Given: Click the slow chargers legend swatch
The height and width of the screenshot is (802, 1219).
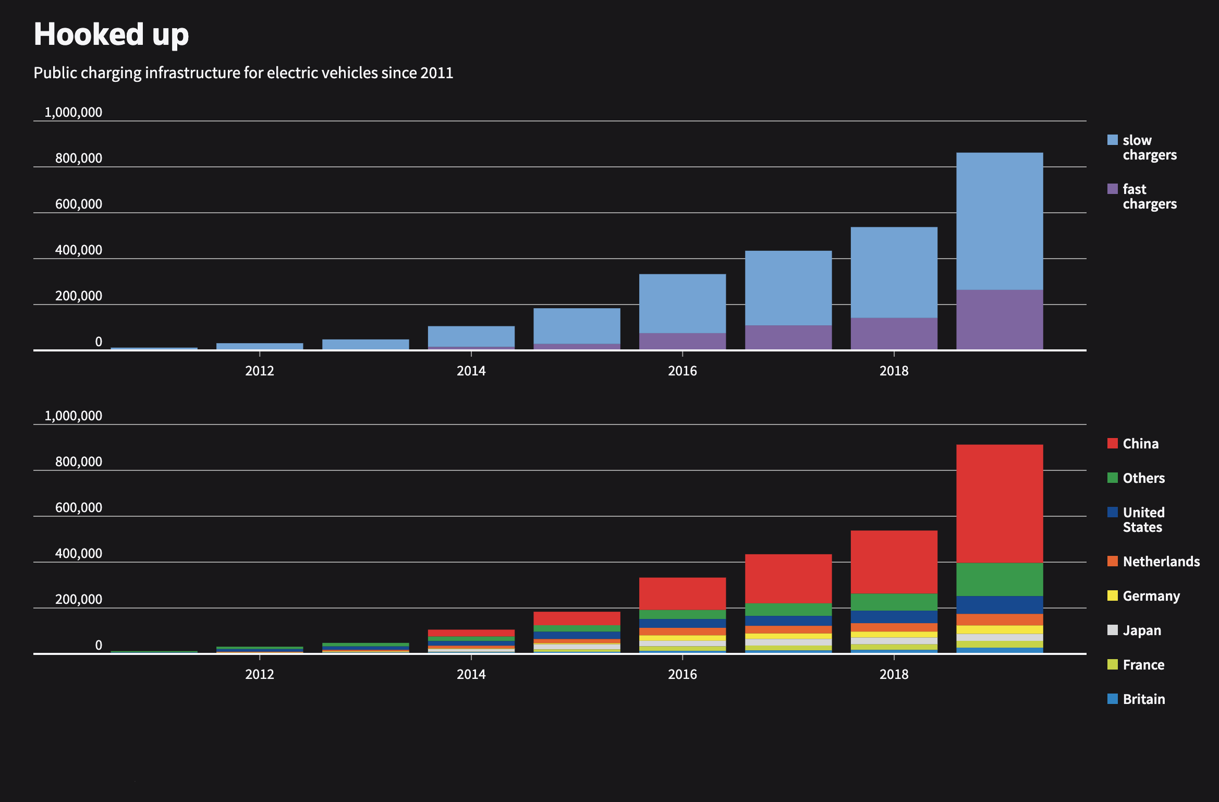Looking at the screenshot, I should click(x=1112, y=140).
